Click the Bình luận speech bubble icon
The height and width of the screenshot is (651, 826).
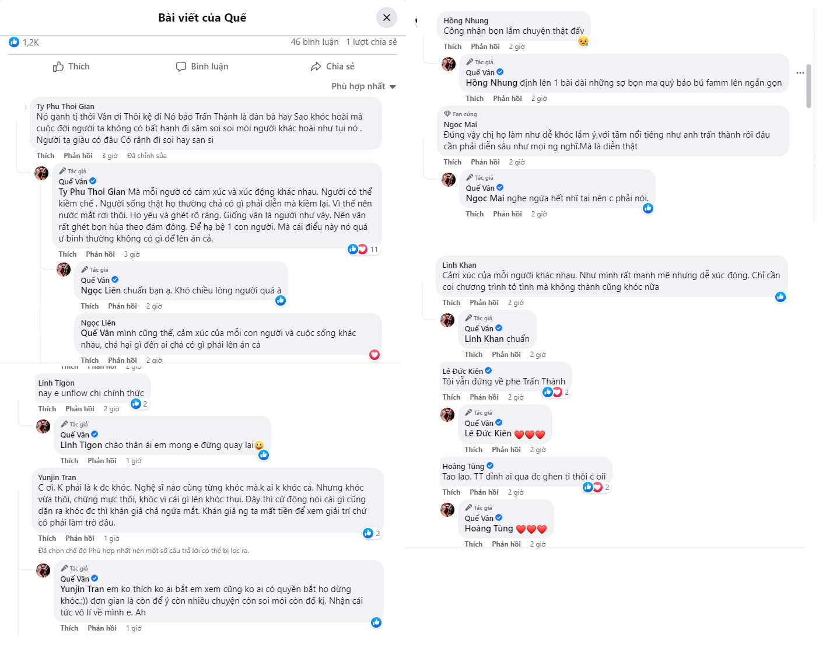pos(181,66)
